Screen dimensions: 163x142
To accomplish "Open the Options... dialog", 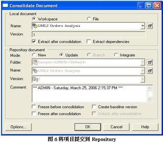I will pyautogui.click(x=18, y=127).
